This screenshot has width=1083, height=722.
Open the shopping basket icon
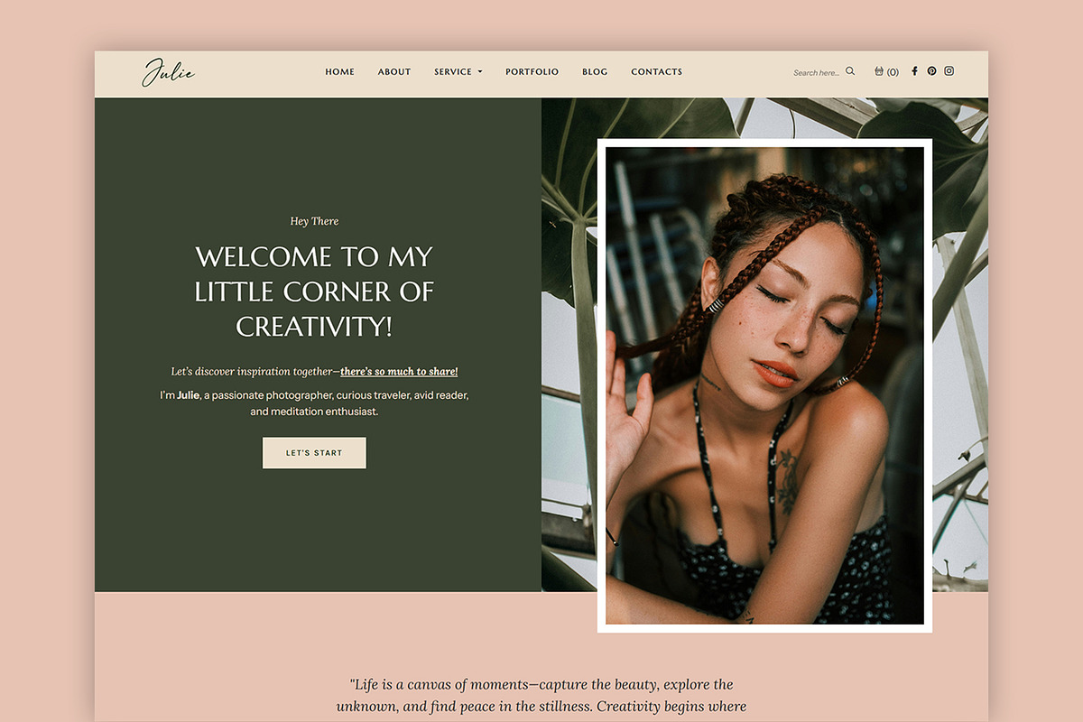879,71
